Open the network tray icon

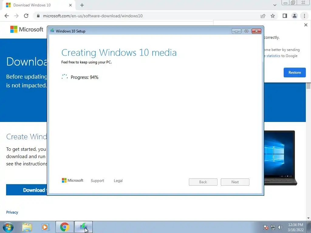273,227
